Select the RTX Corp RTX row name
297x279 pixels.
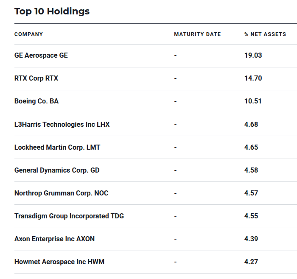tap(36, 78)
